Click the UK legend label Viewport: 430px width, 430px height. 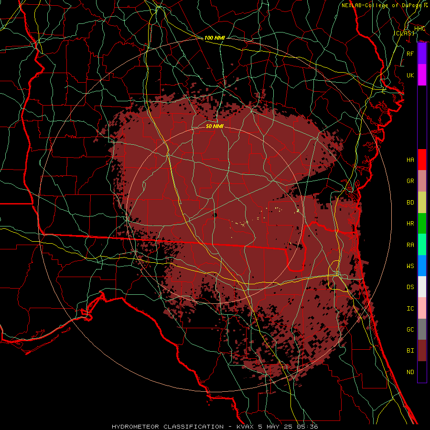click(410, 75)
